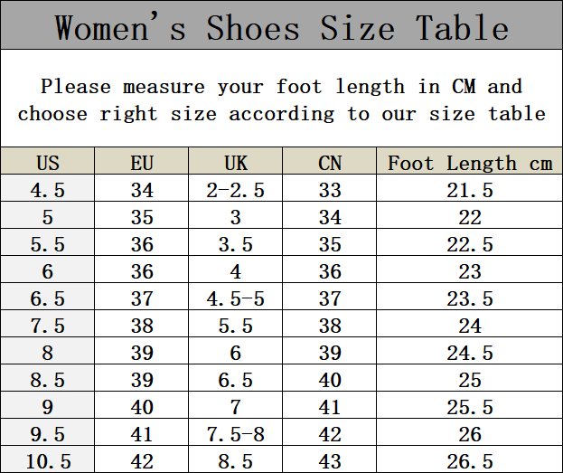Select the CN size 43 cell

pyautogui.click(x=330, y=461)
